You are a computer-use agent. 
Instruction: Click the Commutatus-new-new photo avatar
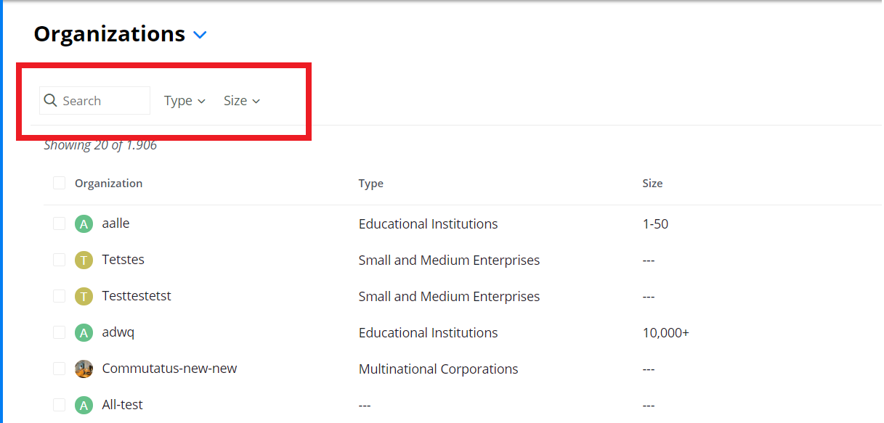click(x=84, y=369)
